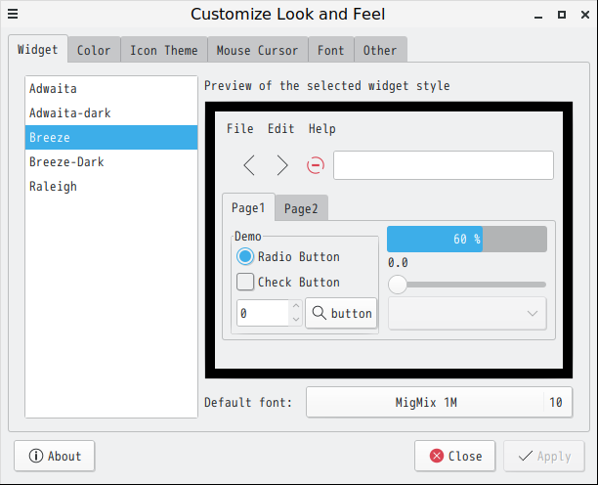Close the window with title bar X
598x485 pixels.
coord(585,15)
